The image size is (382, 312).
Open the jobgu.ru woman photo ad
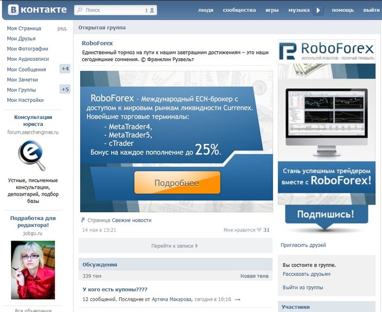click(x=33, y=270)
